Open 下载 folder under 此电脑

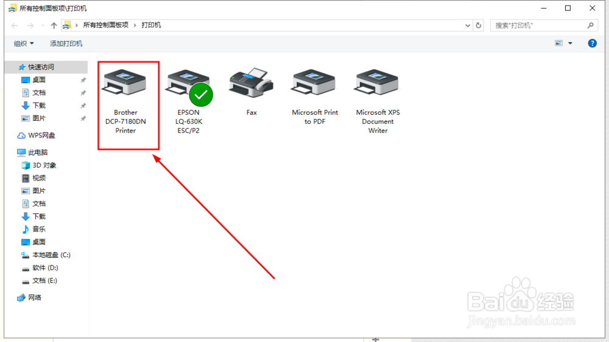33,216
